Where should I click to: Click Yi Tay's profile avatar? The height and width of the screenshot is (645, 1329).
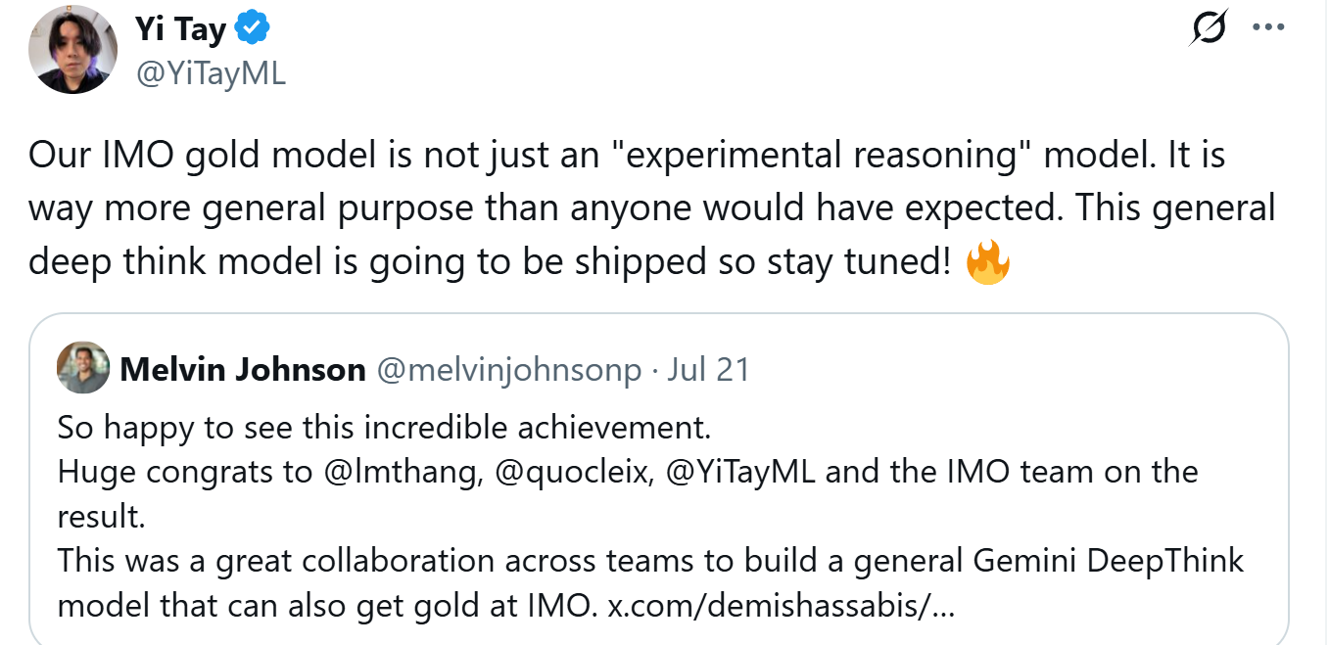pos(72,49)
